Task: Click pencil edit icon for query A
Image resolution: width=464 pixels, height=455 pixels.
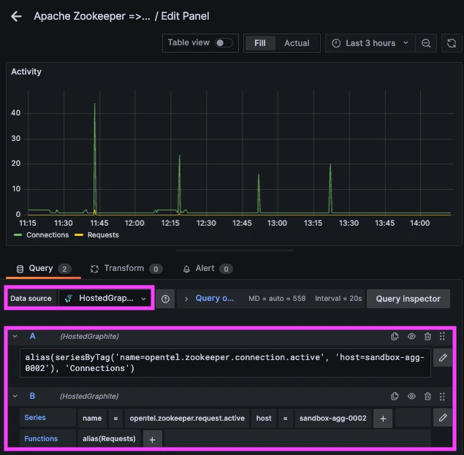Action: [x=442, y=357]
